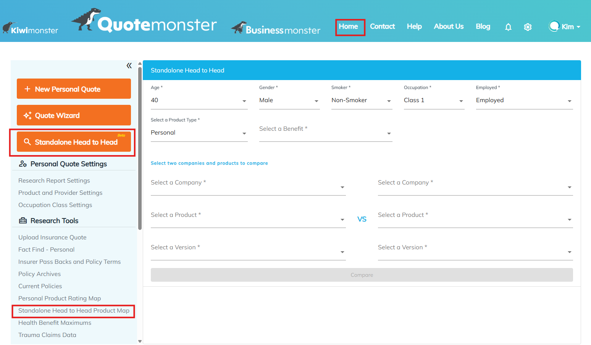Open the Select a Product Type dropdown
This screenshot has width=591, height=345.
click(x=199, y=133)
